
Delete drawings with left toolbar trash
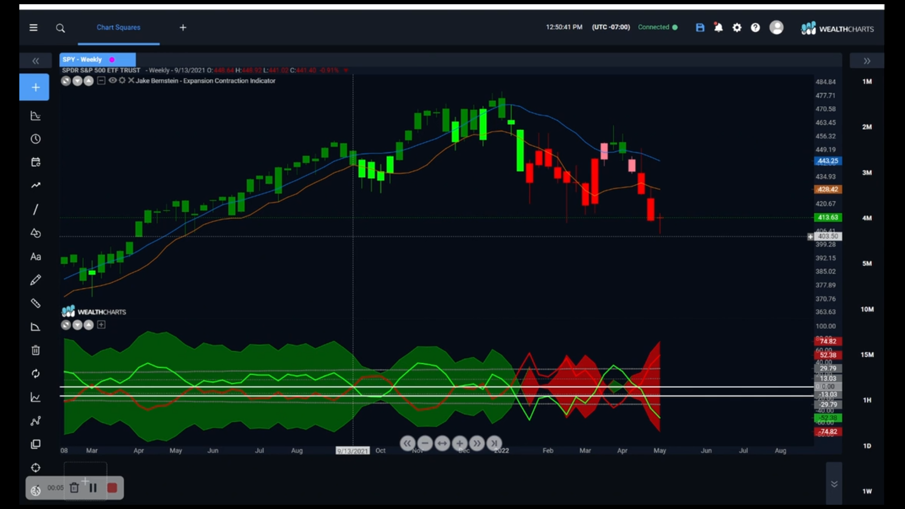coord(35,350)
